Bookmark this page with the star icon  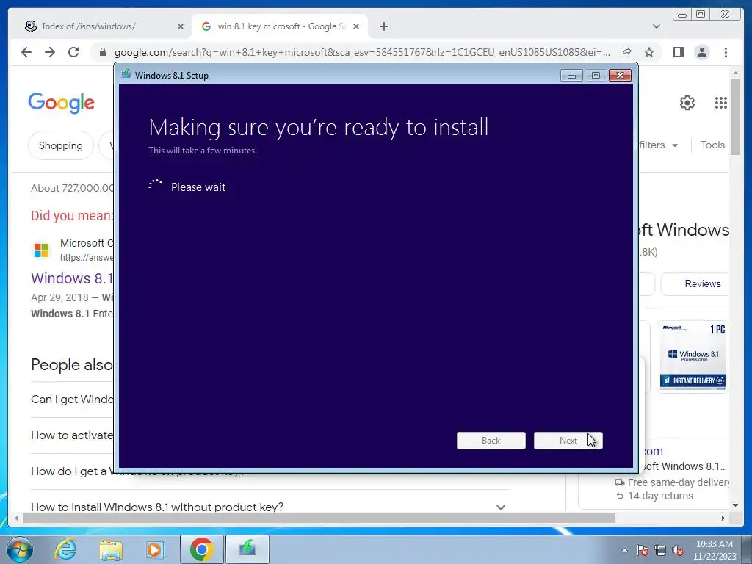[x=649, y=52]
